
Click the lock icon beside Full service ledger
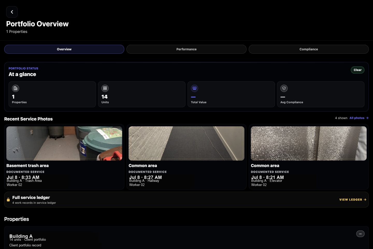8,199
